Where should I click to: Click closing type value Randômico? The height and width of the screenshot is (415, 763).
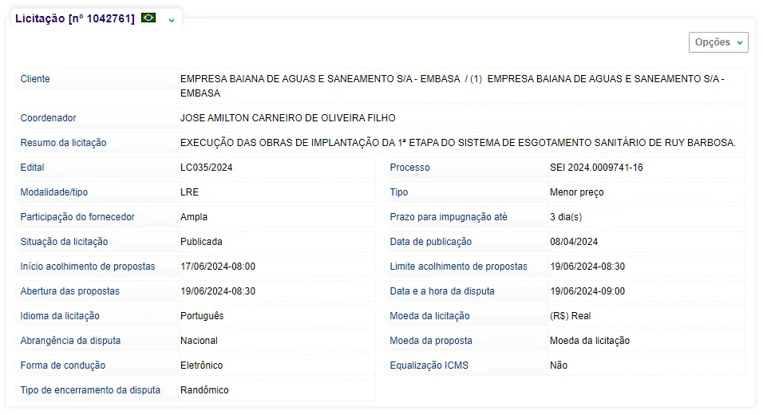[x=204, y=390]
